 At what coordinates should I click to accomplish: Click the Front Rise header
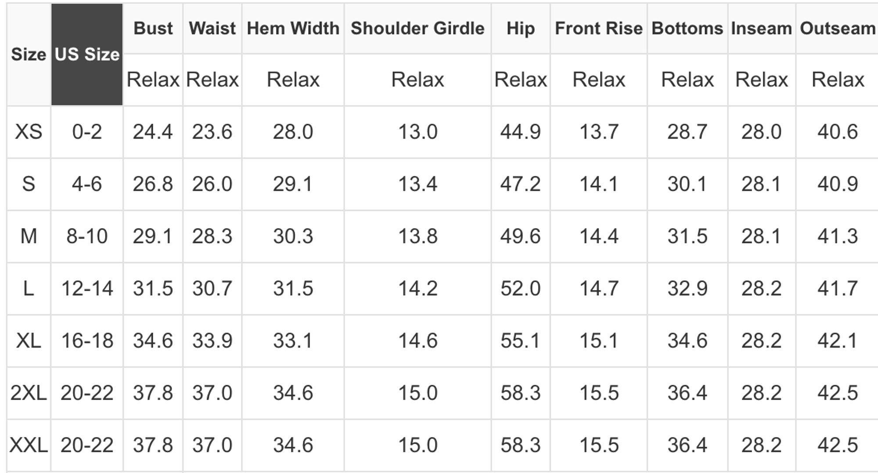598,29
